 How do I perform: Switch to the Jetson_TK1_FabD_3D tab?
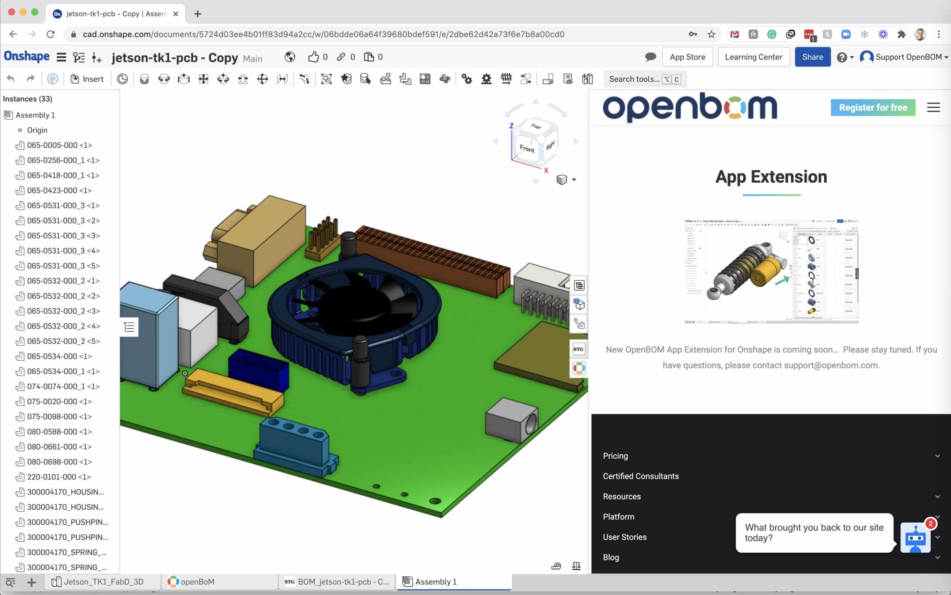pos(103,582)
